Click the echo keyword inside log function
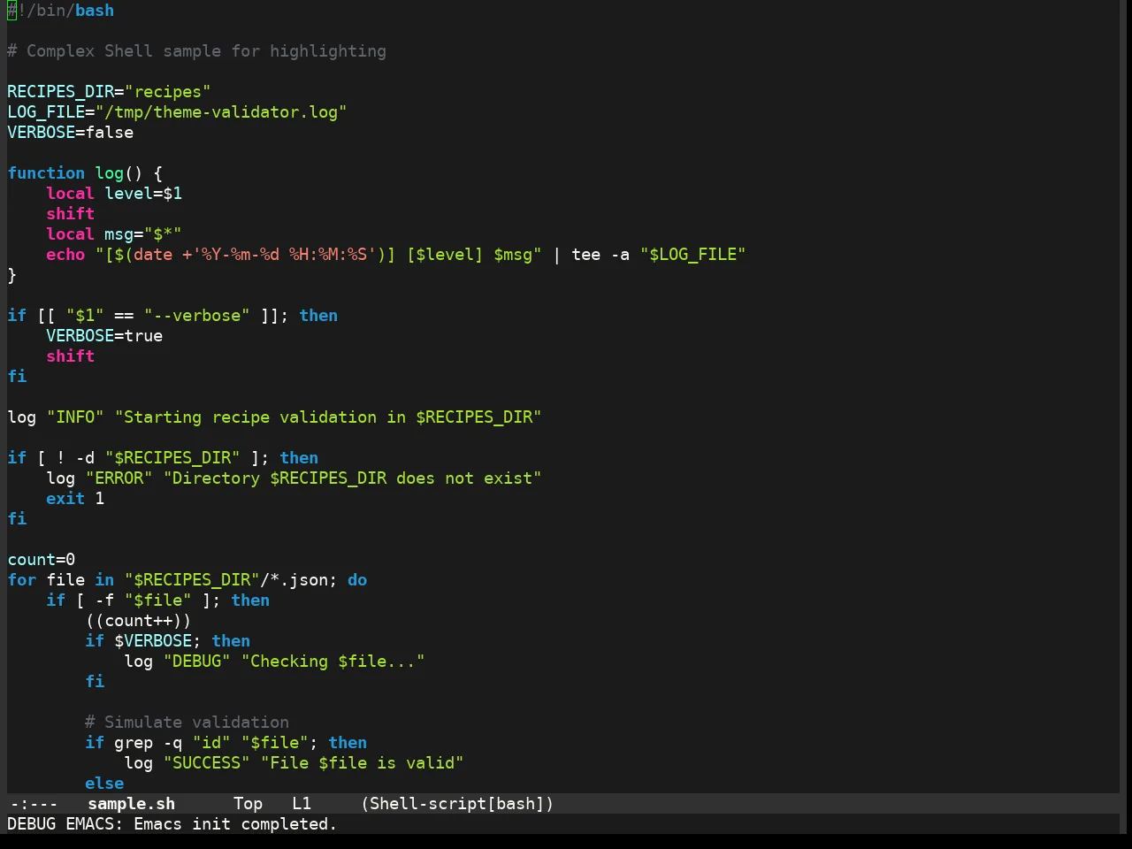 point(65,255)
